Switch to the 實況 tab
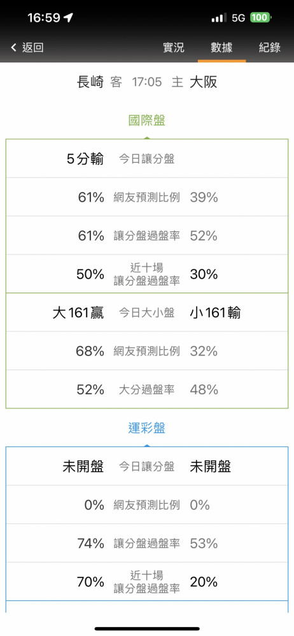 [173, 48]
